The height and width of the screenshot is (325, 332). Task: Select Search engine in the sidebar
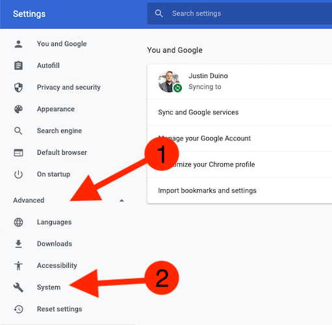click(59, 131)
